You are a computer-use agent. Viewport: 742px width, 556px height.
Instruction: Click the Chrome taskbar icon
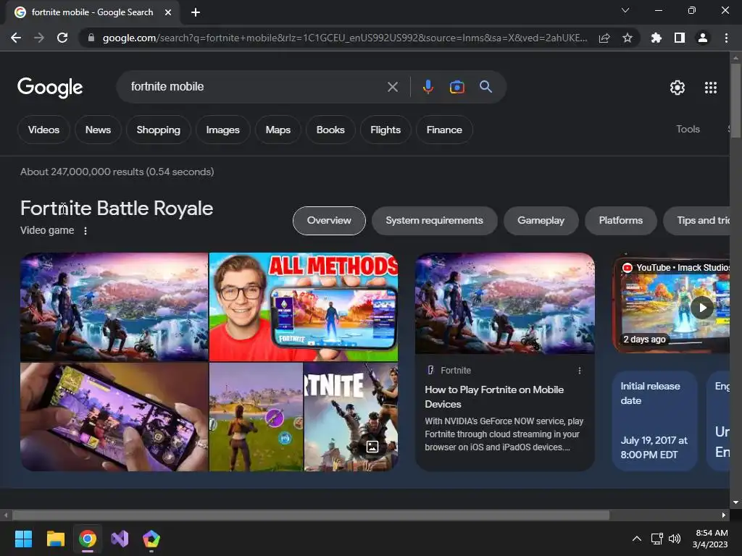click(x=88, y=539)
